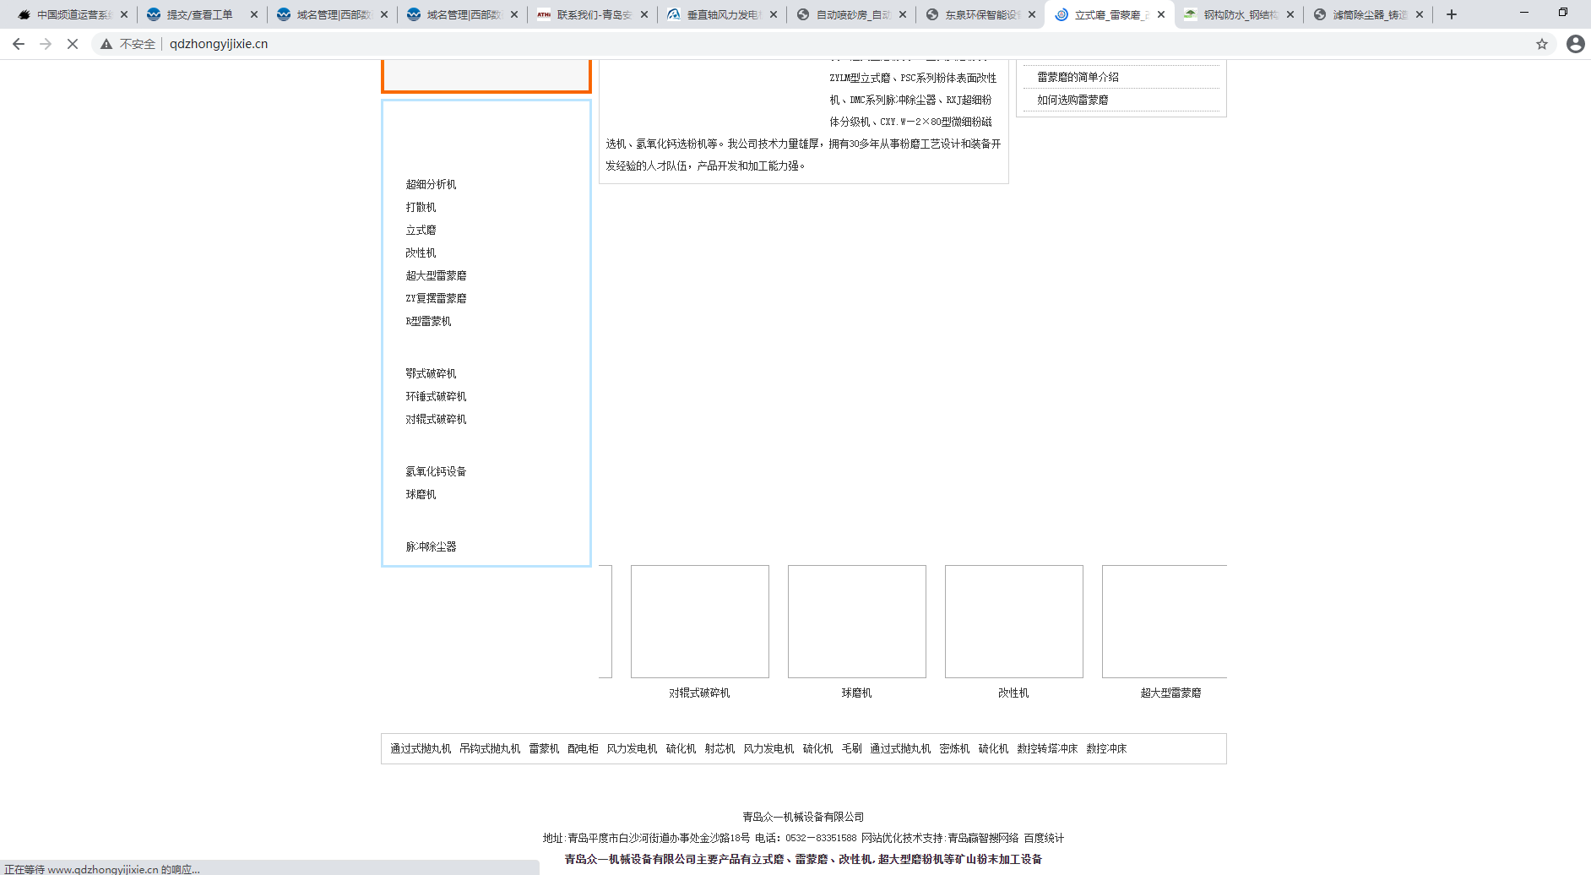This screenshot has width=1591, height=875.
Task: Click the 改性机 caption under product image
Action: click(1013, 693)
